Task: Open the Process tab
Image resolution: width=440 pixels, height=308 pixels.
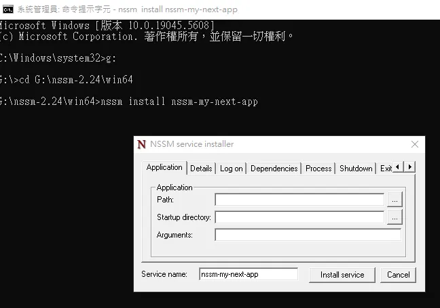Action: coord(318,169)
